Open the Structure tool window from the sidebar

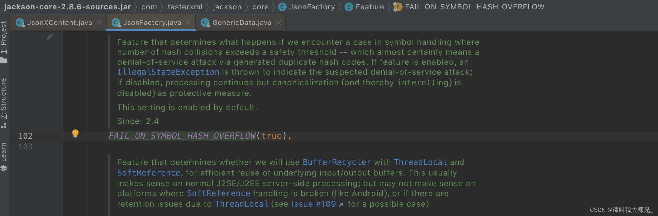tap(4, 98)
